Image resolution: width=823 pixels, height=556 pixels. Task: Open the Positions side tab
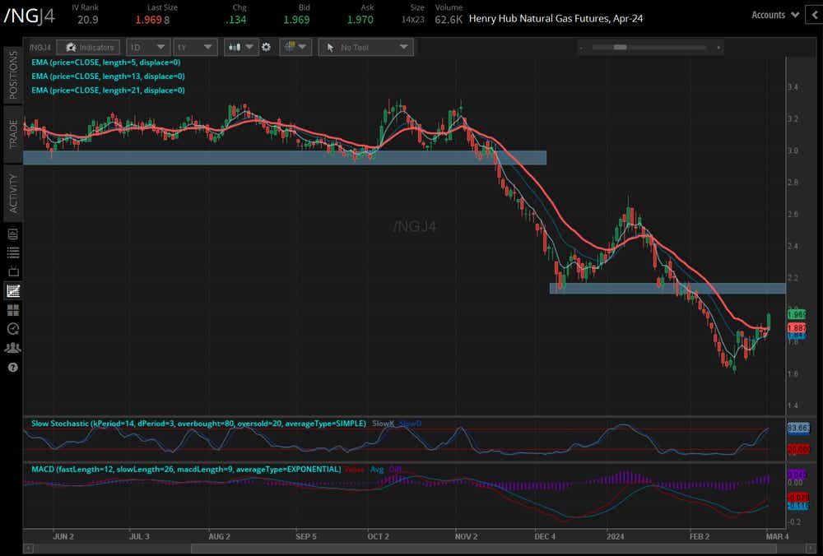12,74
